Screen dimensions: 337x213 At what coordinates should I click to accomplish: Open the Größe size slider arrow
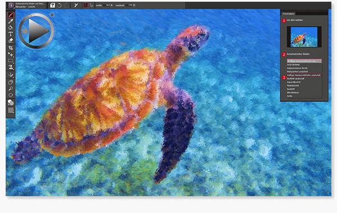tap(112, 5)
